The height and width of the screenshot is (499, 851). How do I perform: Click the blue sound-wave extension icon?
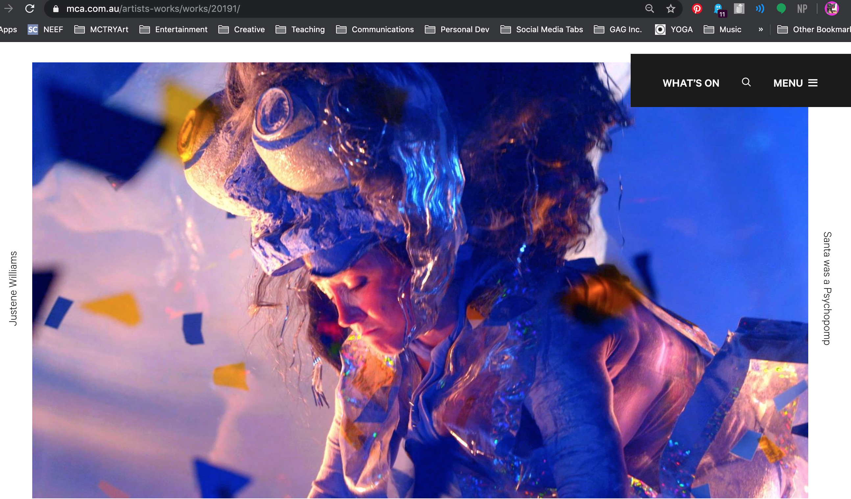click(x=760, y=9)
